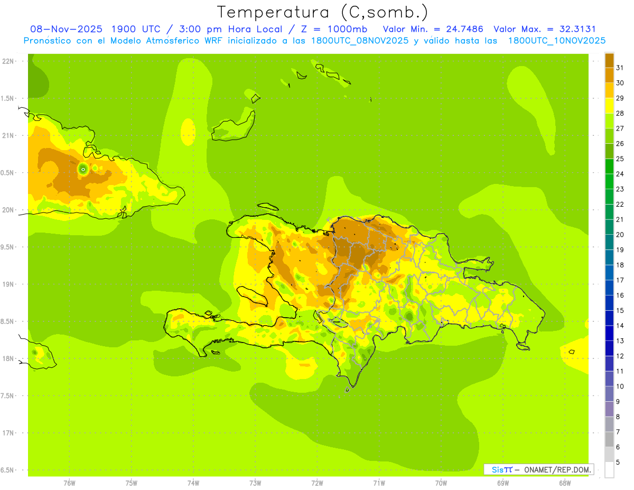Click the "Valor Max. = 32.3131" text

coord(544,29)
